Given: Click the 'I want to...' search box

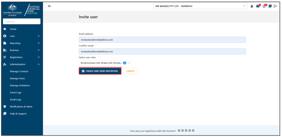Looking at the screenshot, I should (22, 21).
